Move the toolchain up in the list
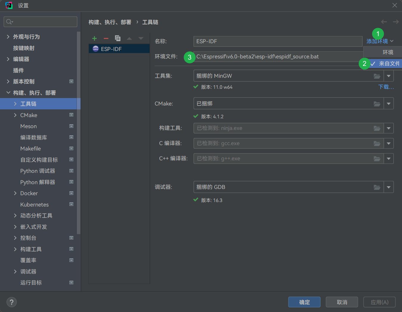Screen dimensions: 402x312 [129, 38]
